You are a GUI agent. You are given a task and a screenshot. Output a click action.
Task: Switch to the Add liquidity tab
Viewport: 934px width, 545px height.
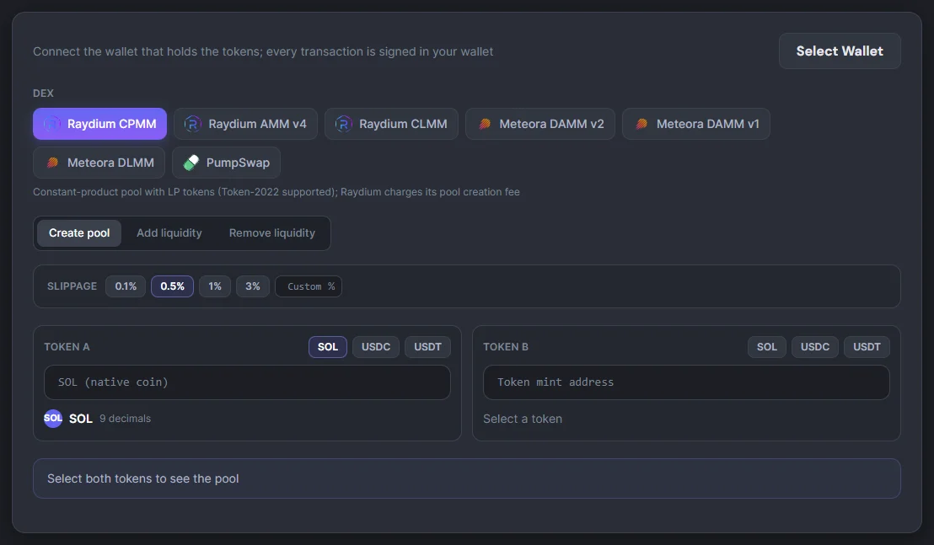point(169,233)
